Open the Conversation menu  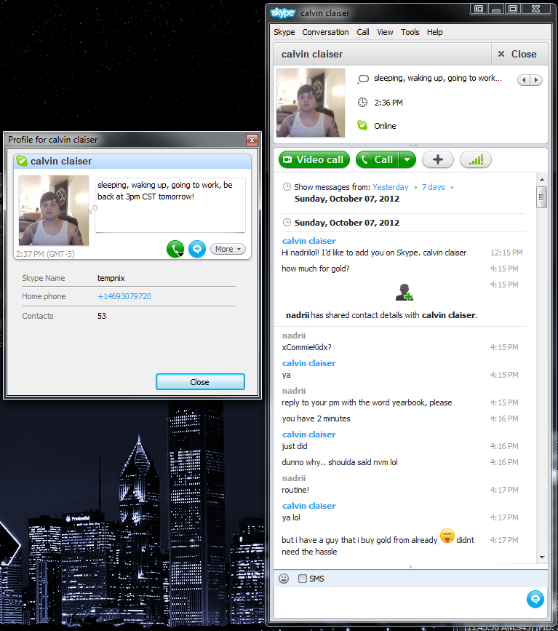tap(325, 32)
